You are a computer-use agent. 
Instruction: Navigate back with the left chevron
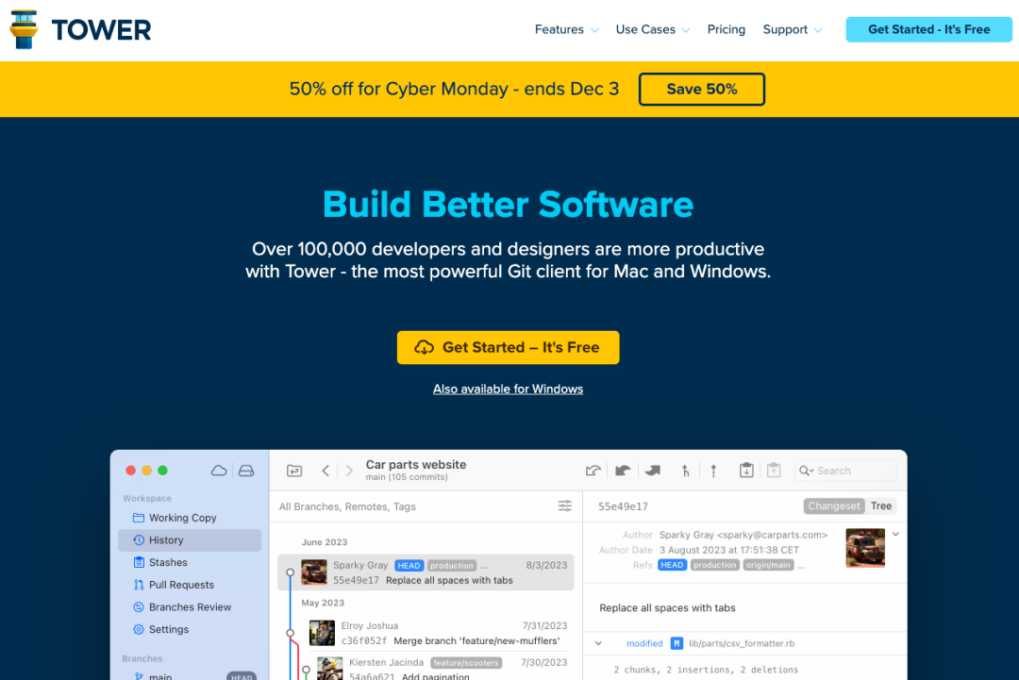pos(326,471)
